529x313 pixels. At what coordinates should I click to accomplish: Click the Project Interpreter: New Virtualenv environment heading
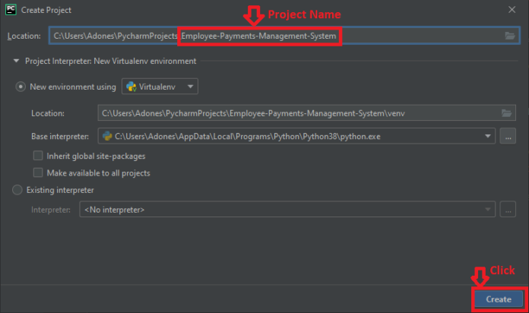(111, 61)
